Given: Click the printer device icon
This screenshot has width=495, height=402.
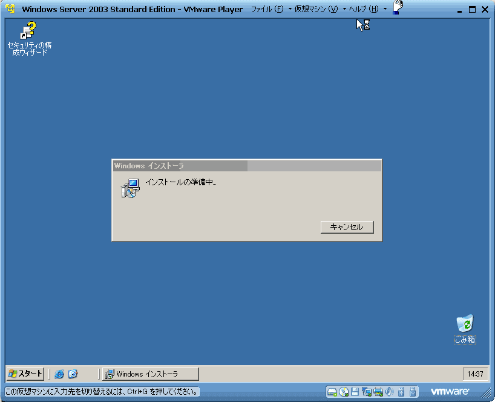Looking at the screenshot, I should point(378,392).
